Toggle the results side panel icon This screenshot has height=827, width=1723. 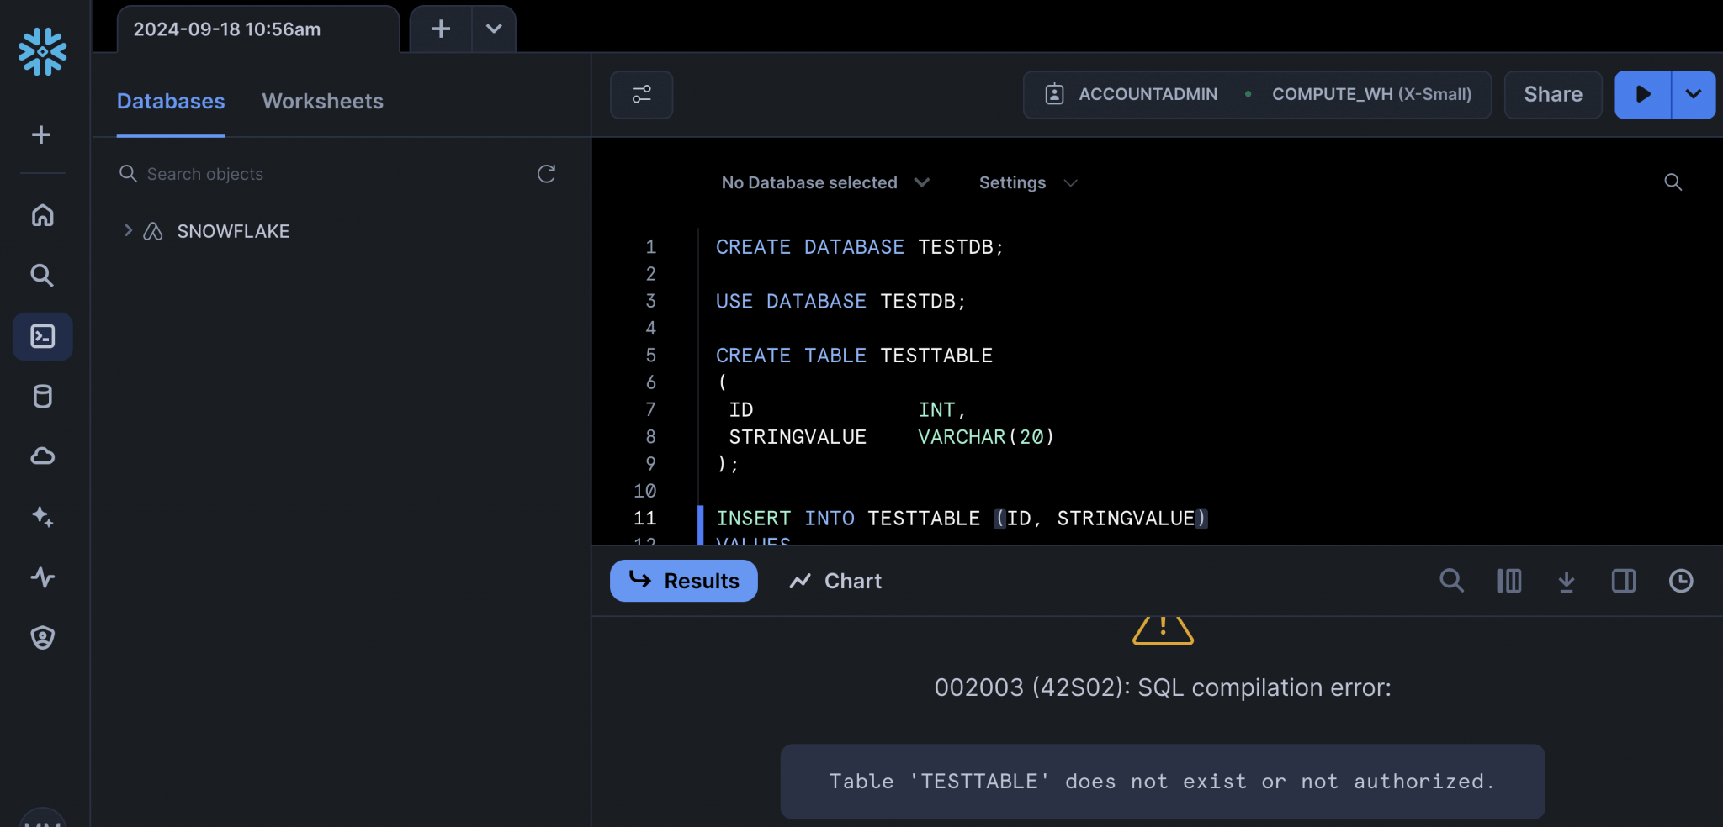[x=1623, y=582]
